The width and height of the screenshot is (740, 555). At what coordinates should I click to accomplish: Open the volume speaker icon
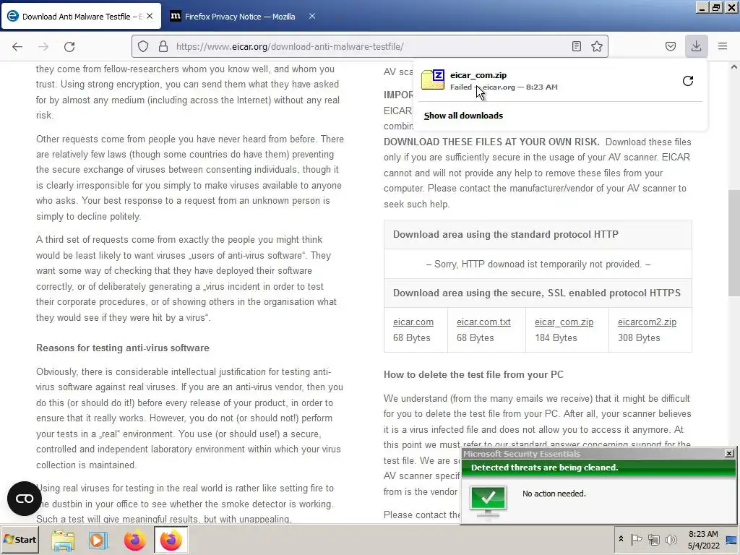671,539
